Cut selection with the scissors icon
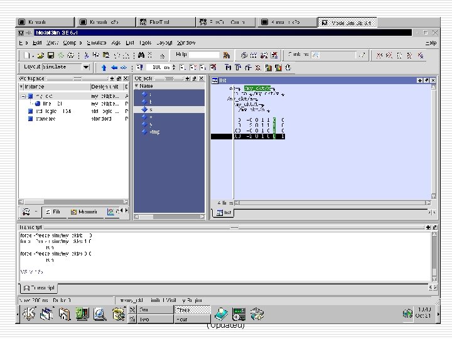This screenshot has height=339, width=452. pyautogui.click(x=86, y=55)
